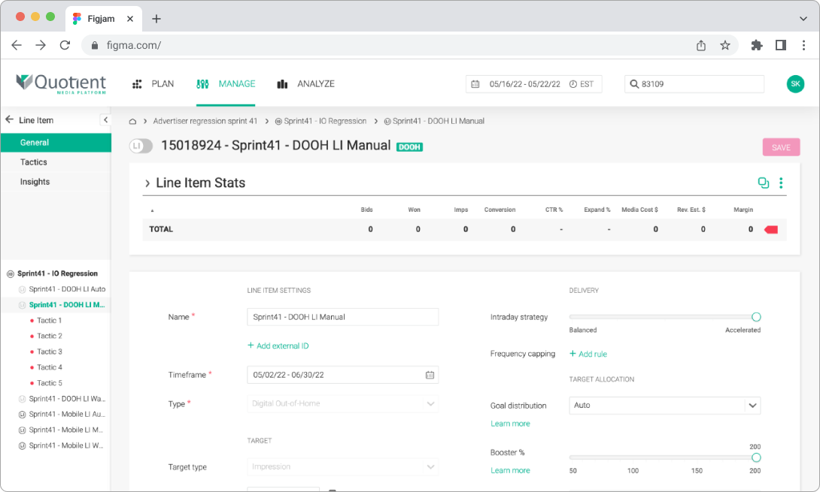Open the date range picker
820x492 pixels.
click(x=533, y=84)
